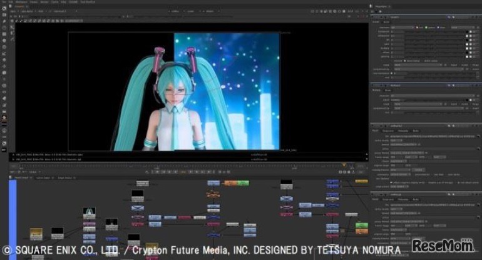Select the gold thumbnail Read node
Screen dimensions: 482x260
(x=36, y=234)
